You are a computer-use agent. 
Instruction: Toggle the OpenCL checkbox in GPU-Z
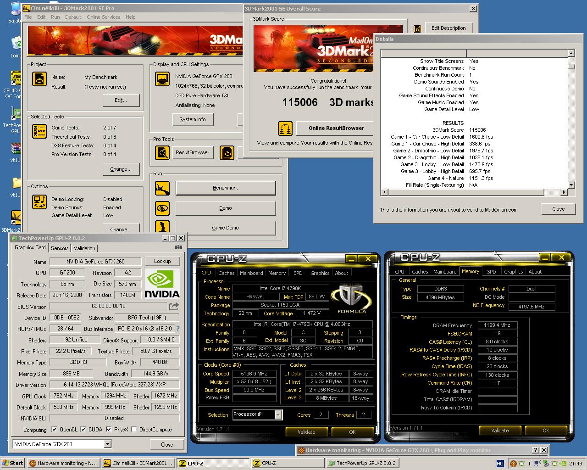click(x=55, y=430)
